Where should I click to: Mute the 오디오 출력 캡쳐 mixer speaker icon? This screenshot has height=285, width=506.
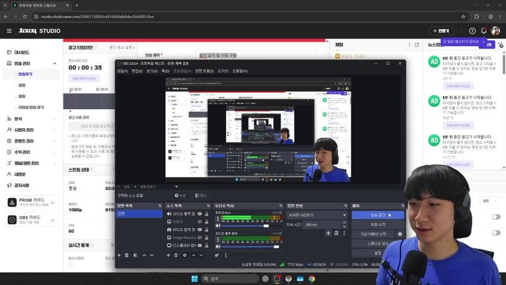click(x=218, y=246)
